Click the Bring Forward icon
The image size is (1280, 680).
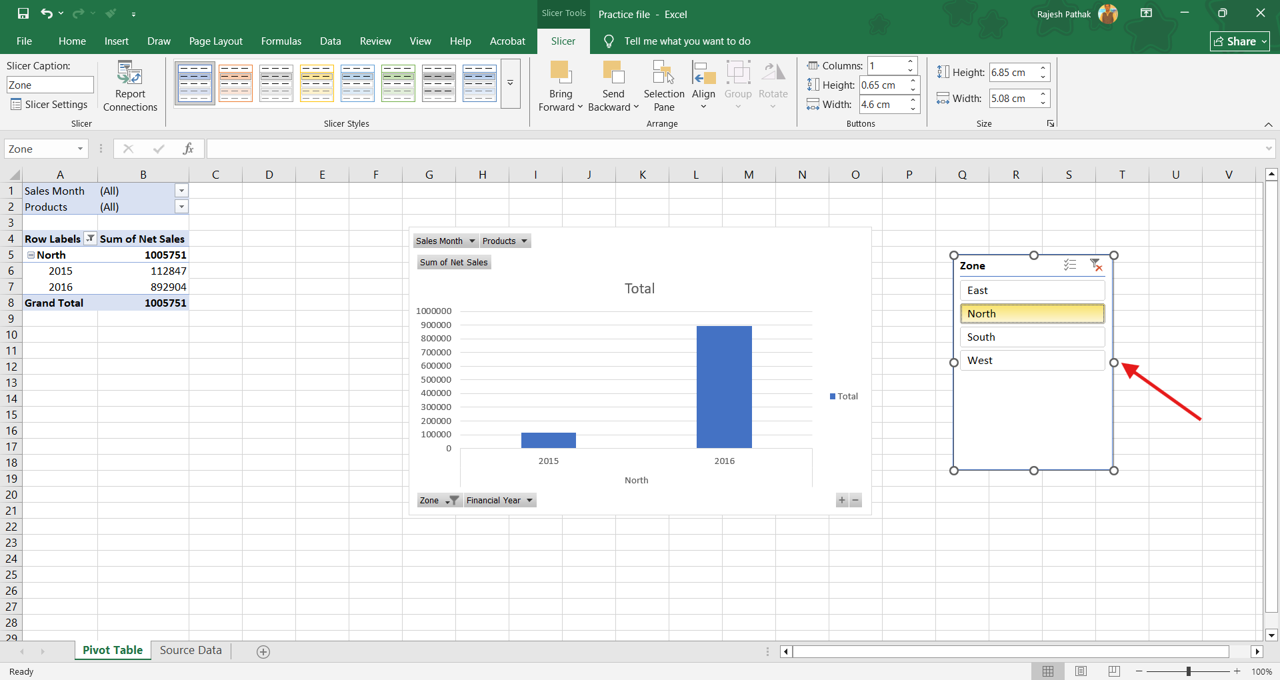tap(560, 72)
